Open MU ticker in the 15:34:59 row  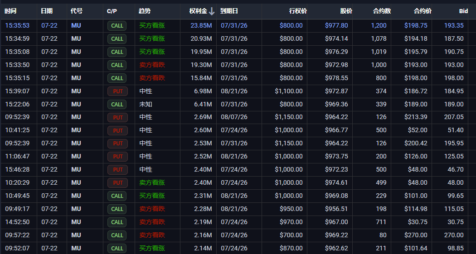tap(76, 39)
